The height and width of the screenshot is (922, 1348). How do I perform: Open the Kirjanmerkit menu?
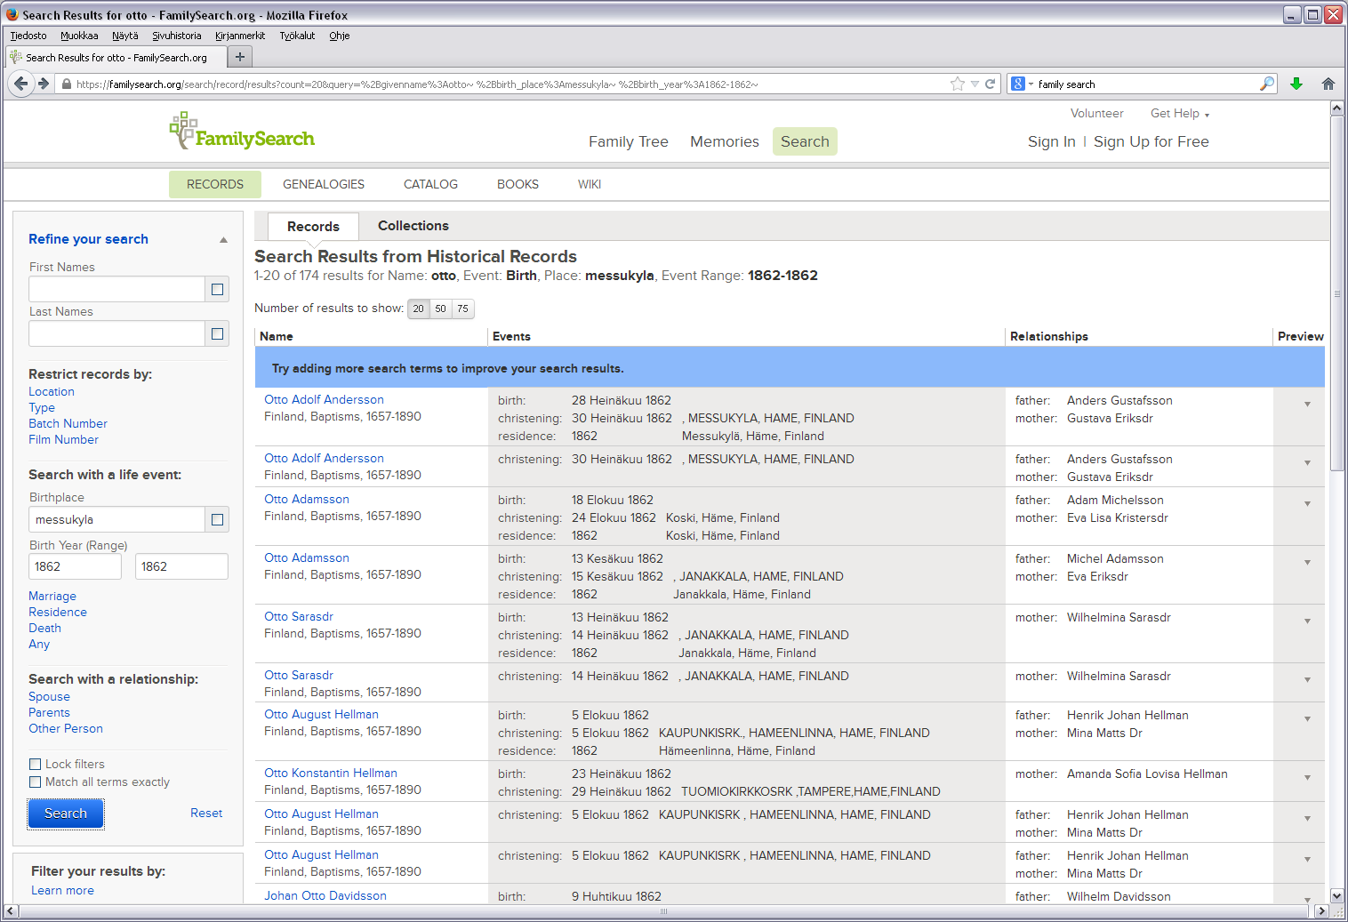[x=240, y=36]
